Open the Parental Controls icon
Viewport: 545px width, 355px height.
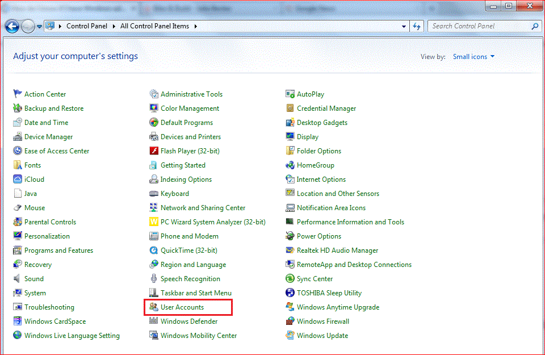tap(18, 222)
